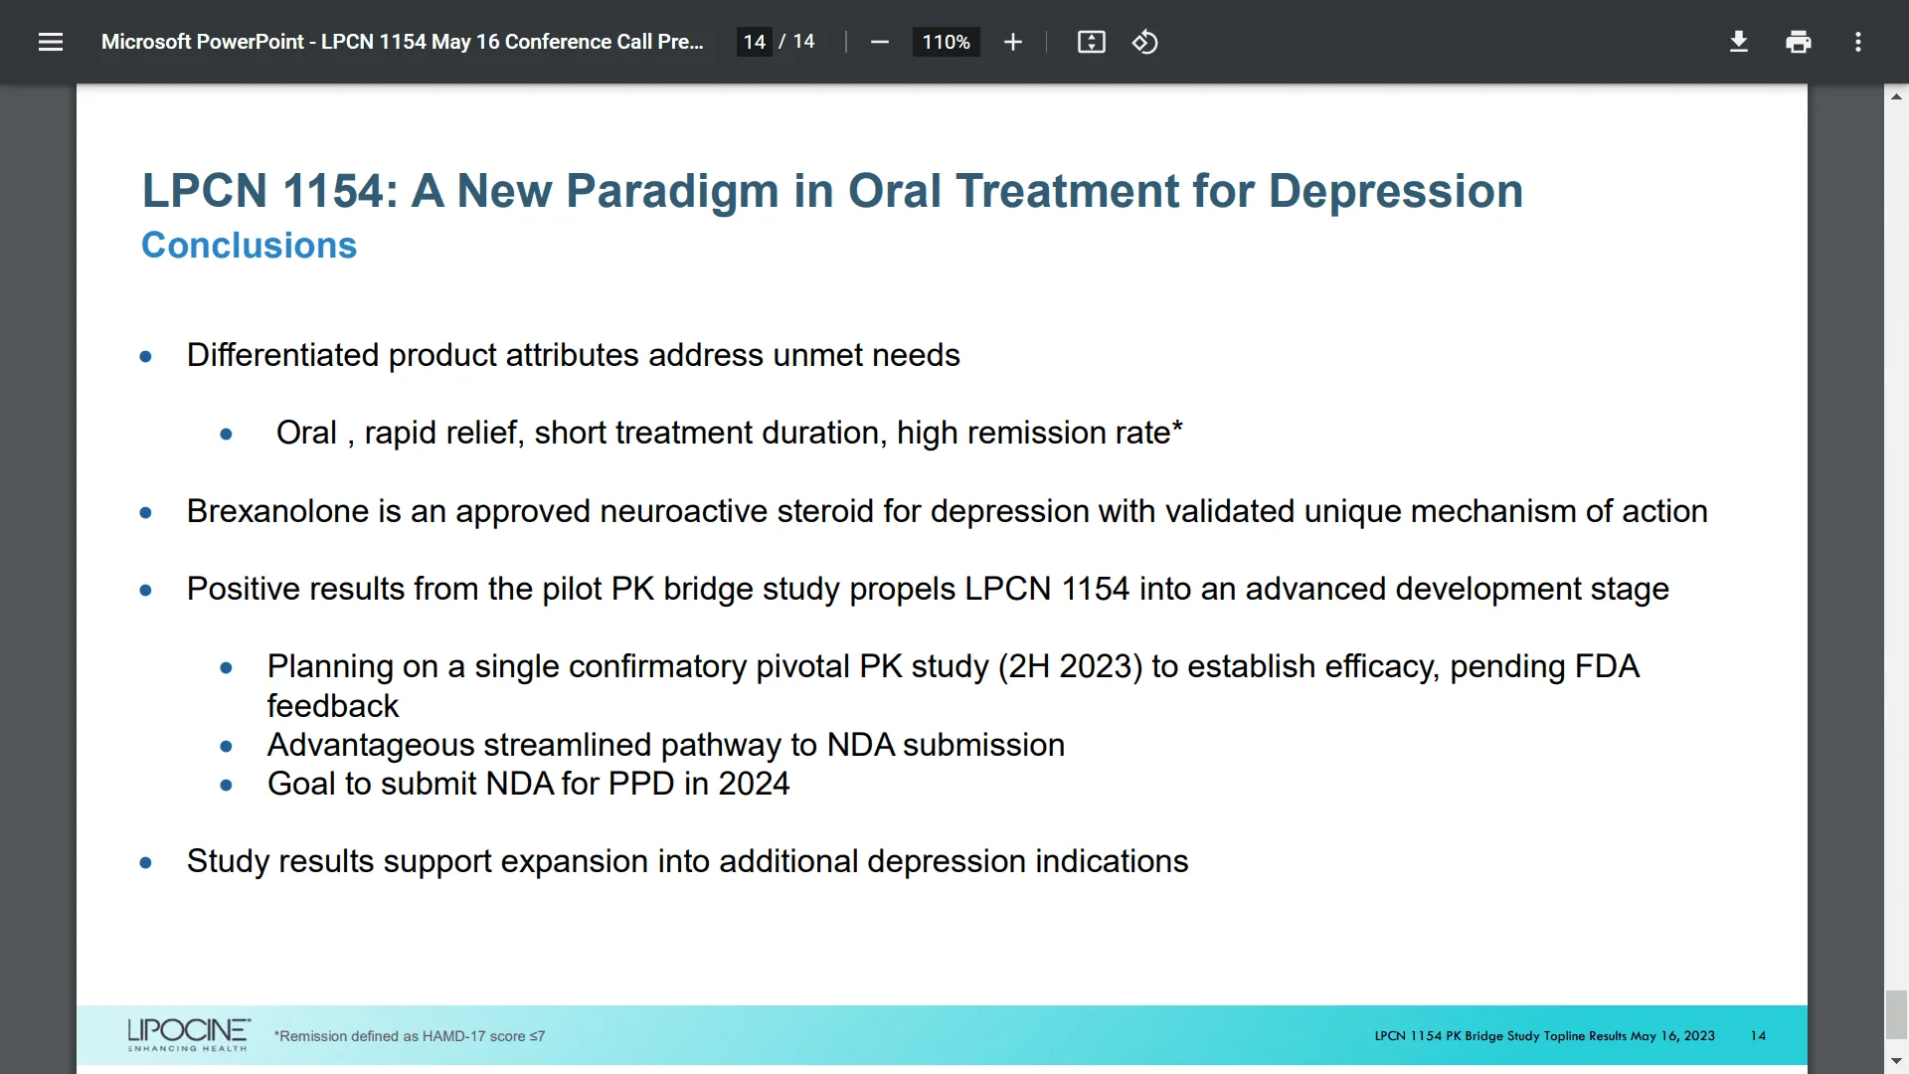Screen dimensions: 1909x1074
Task: Click the slide heading 'LPCN 1154: A New Paradigm'
Action: coord(832,191)
